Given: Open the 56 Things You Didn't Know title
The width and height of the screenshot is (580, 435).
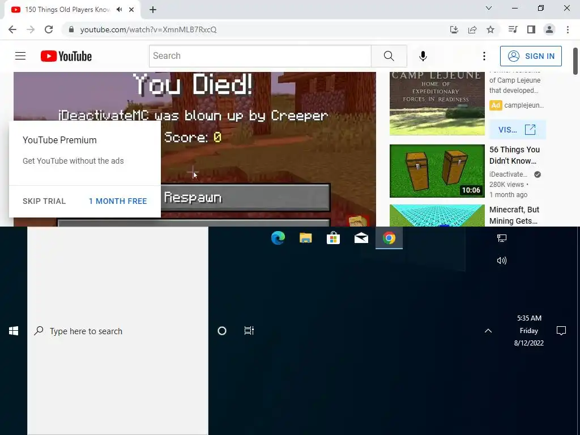Looking at the screenshot, I should tap(514, 155).
